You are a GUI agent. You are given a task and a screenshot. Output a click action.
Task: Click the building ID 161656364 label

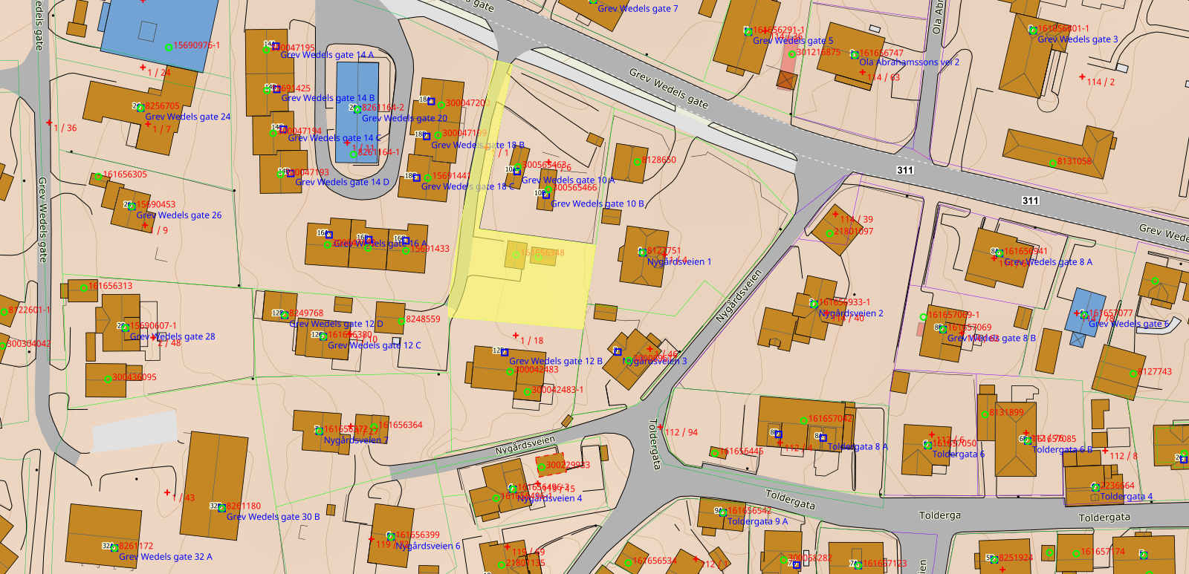400,425
